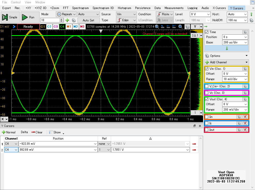Viewport: 255px width, 190px height.
Task: Delete Y cursor 2 with red minus
Action: (194, 150)
